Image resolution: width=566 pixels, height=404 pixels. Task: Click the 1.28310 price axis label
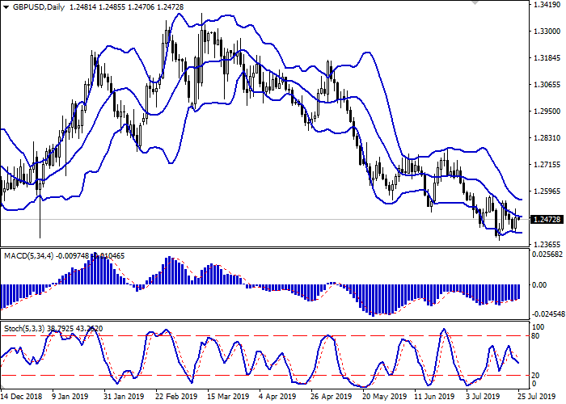pyautogui.click(x=547, y=138)
